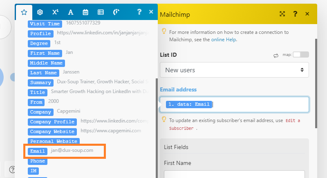Close the mapping panel
The width and height of the screenshot is (327, 178).
151,12
